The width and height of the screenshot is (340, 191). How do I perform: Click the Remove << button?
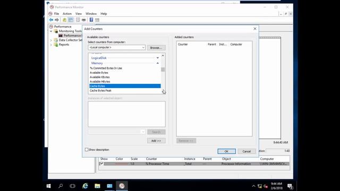tap(186, 141)
